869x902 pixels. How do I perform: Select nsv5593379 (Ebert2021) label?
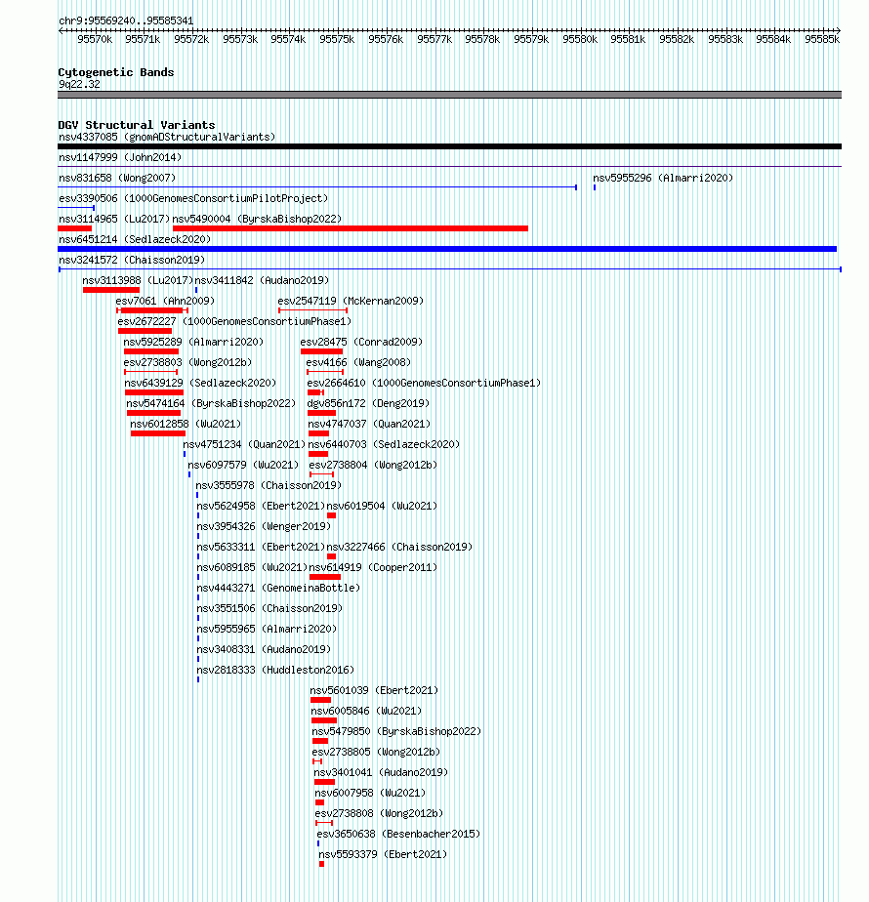(383, 855)
